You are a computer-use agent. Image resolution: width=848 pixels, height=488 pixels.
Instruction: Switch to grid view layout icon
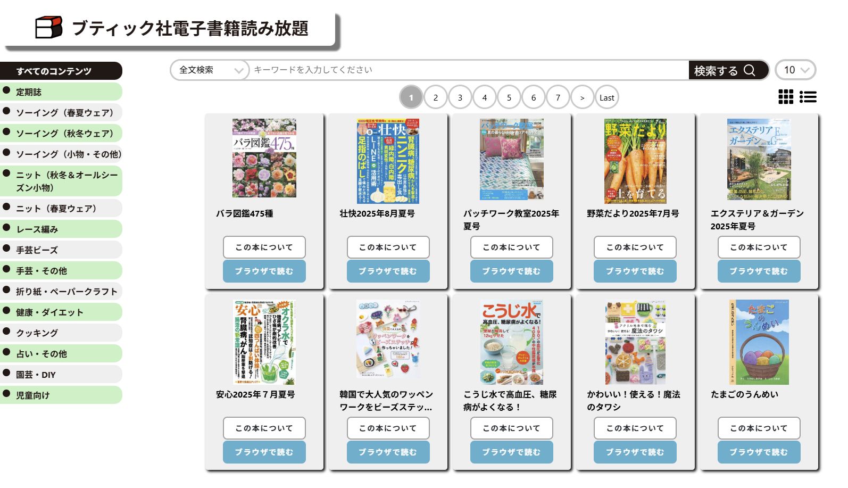click(785, 97)
